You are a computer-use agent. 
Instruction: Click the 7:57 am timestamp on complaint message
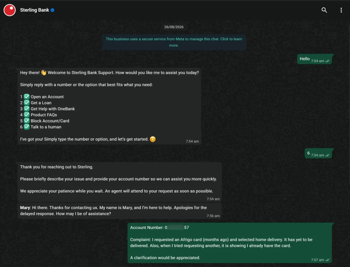[318, 260]
